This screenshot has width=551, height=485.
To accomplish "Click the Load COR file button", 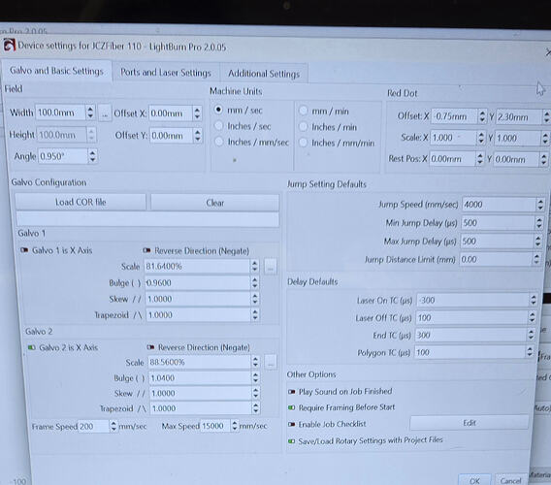I will coord(81,202).
